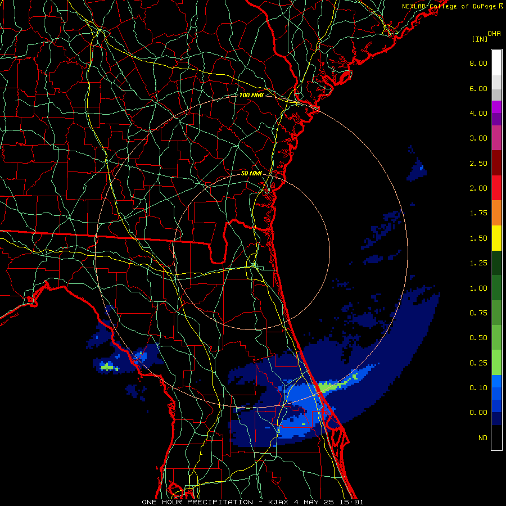This screenshot has width=506, height=506.
Task: Click the 0.10 legend value
Action: (478, 388)
